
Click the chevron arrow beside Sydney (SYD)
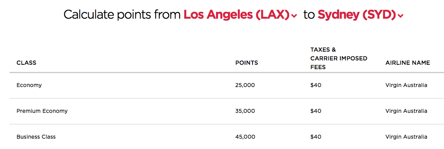tap(400, 16)
